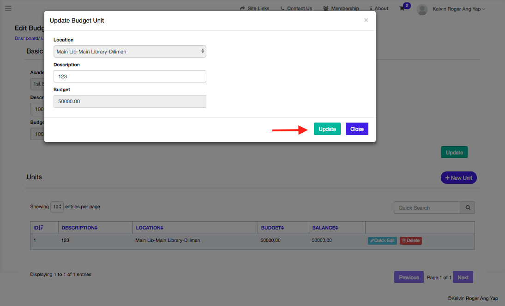Image resolution: width=505 pixels, height=306 pixels.
Task: Expand Kelvin Roger Ang Yap user menu
Action: pos(458,9)
